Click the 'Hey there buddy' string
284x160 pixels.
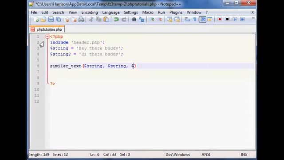[99, 48]
